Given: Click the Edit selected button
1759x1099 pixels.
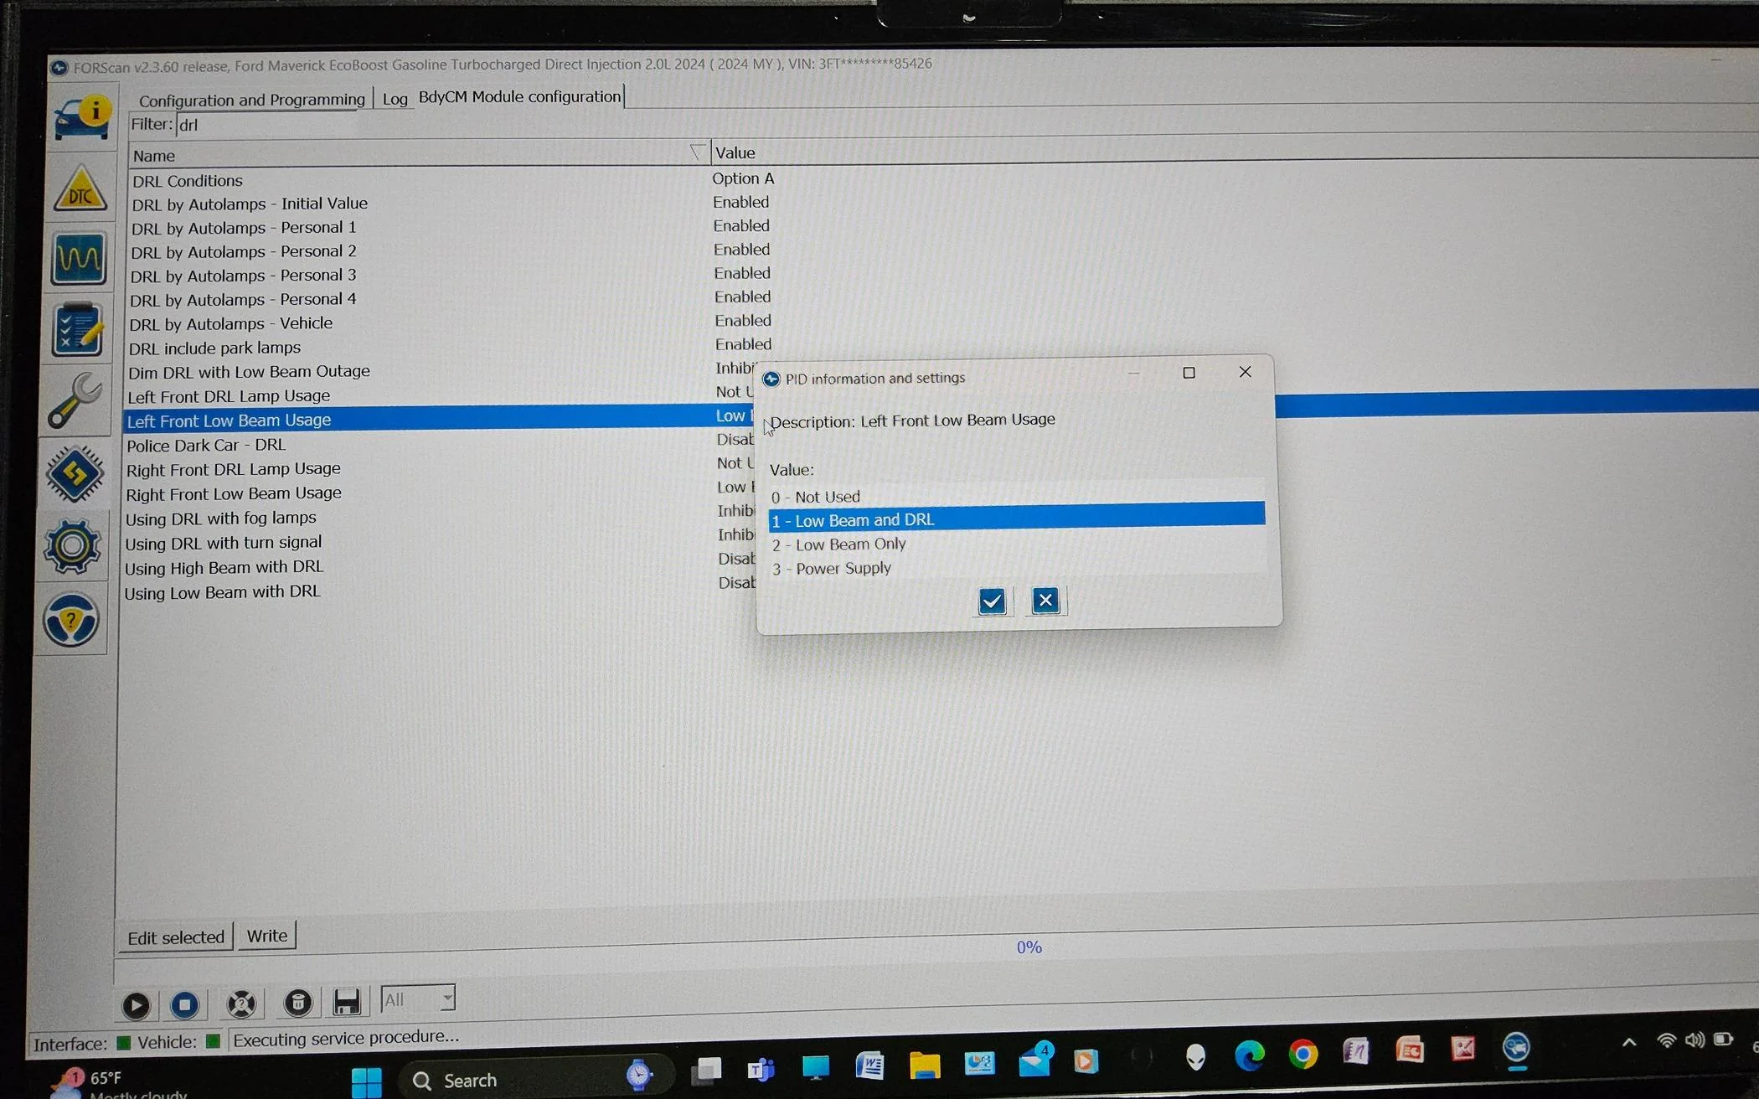Looking at the screenshot, I should point(176,936).
